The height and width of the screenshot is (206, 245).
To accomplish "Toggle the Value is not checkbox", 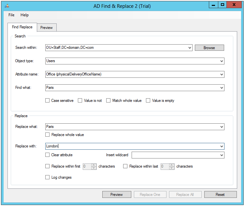I will tap(80, 100).
